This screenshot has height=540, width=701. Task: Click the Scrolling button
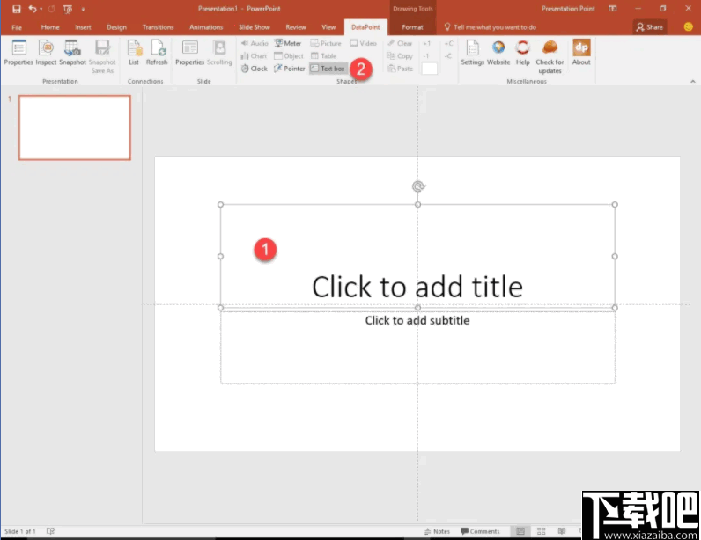pos(219,53)
